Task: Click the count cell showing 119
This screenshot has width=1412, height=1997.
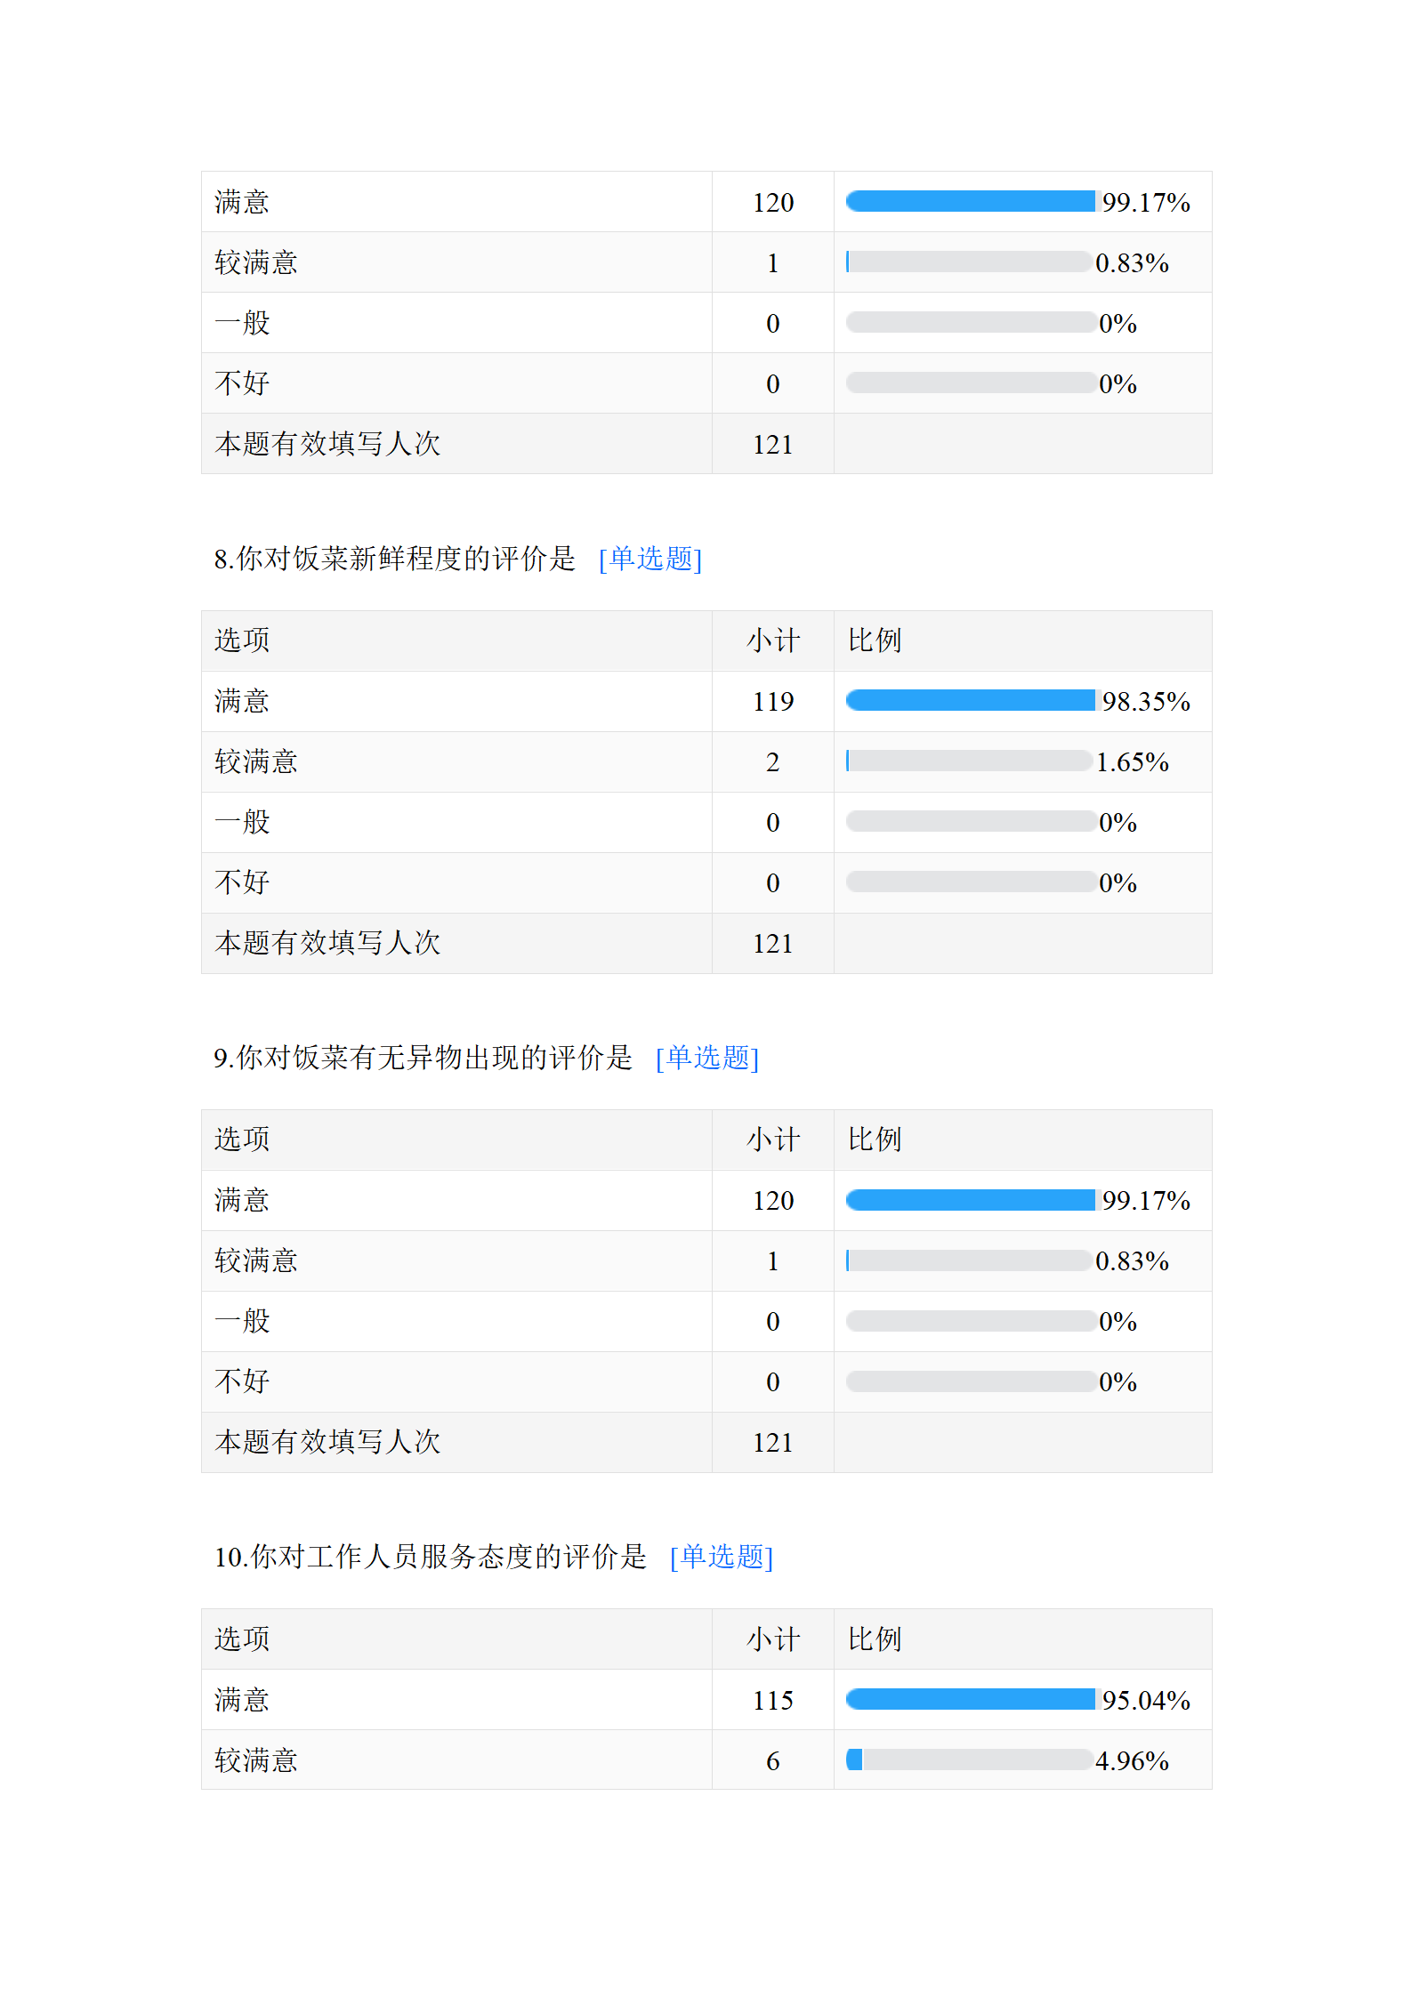Action: point(772,702)
